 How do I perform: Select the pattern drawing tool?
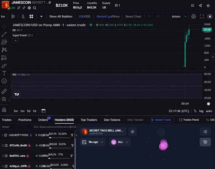point(4,50)
